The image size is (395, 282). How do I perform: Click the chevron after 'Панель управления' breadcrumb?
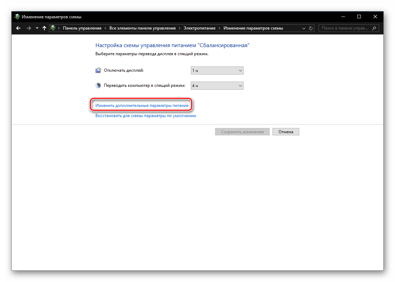coord(105,28)
